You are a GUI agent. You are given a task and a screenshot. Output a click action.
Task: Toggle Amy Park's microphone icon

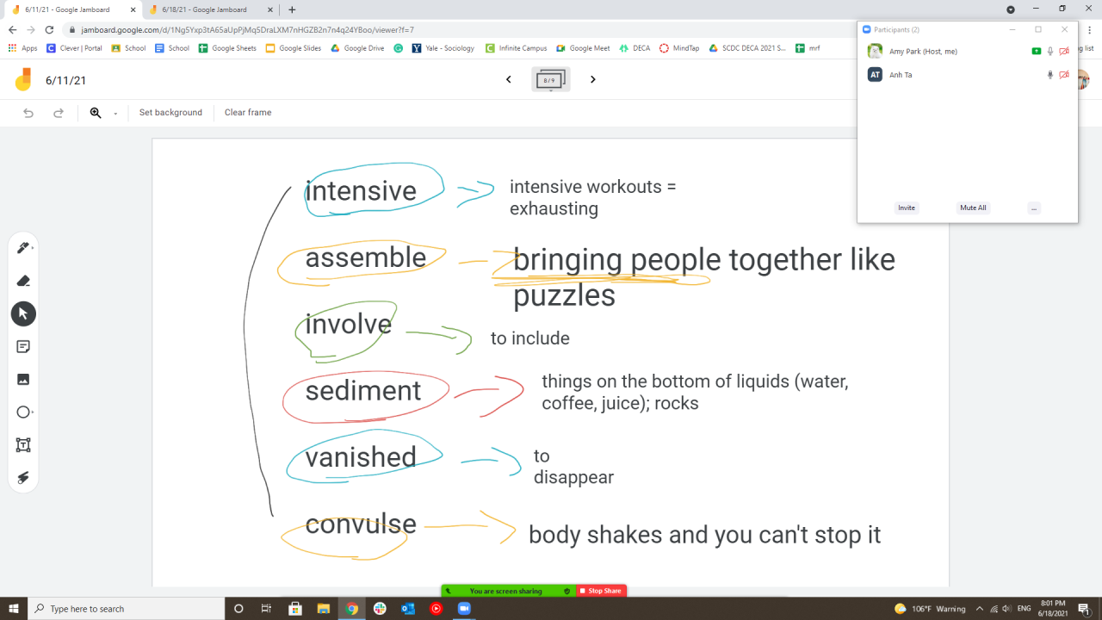[x=1050, y=52]
